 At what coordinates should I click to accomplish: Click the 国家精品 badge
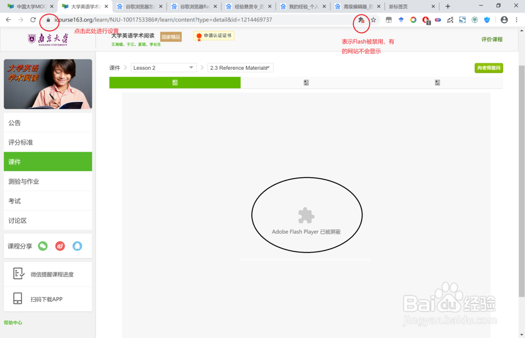(x=171, y=37)
